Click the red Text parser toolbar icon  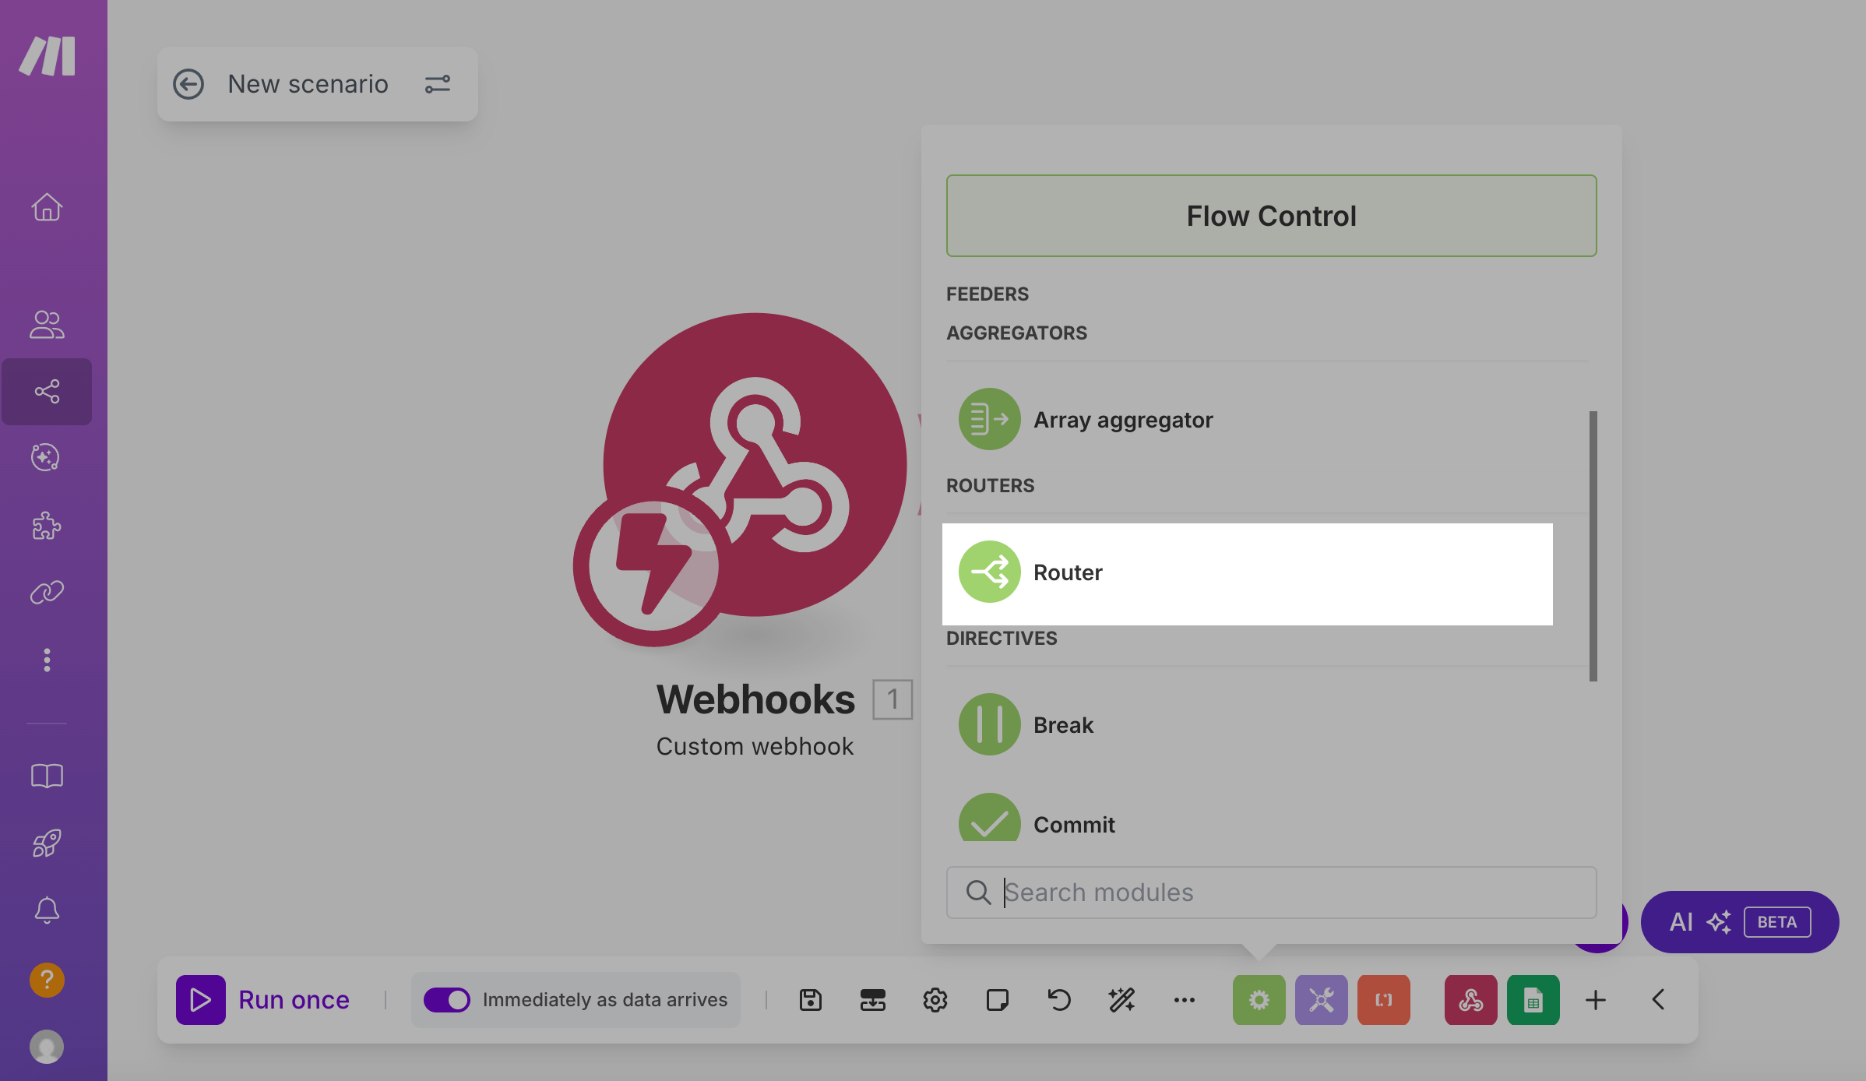coord(1383,1000)
